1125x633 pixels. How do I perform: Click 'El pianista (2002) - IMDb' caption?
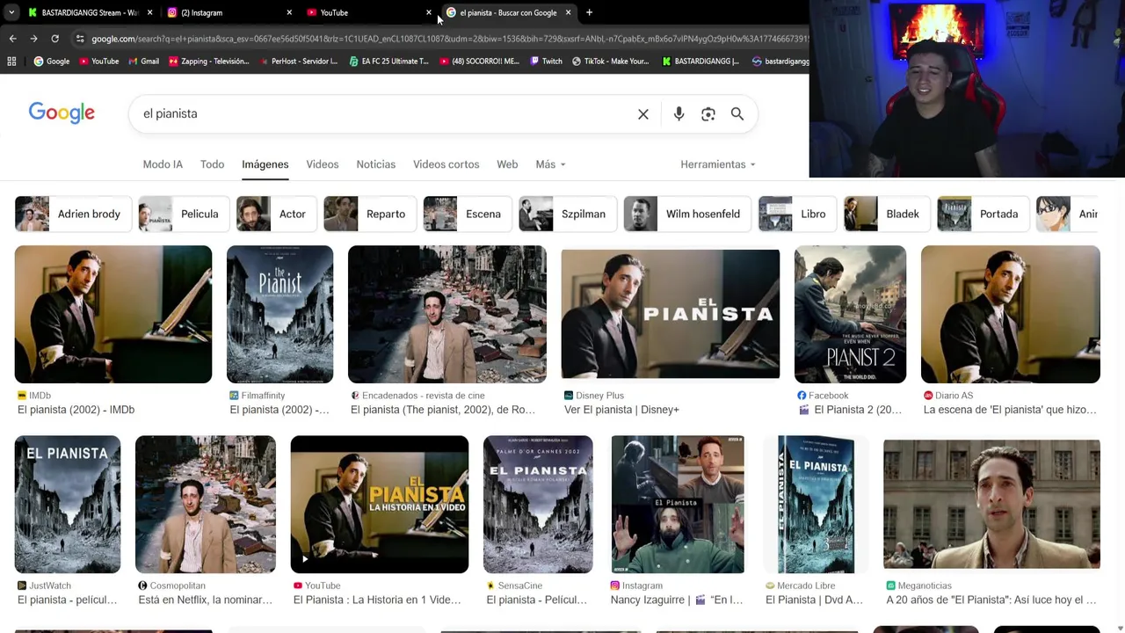tap(76, 410)
